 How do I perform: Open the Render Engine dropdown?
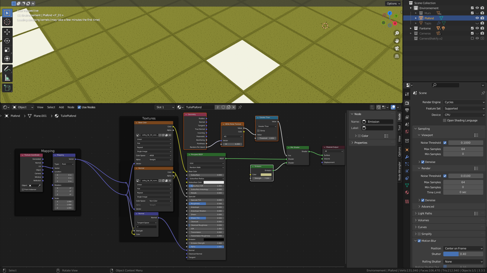(x=464, y=102)
